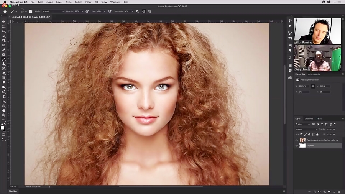Click the background color swatch
The height and width of the screenshot is (194, 345).
[5, 130]
